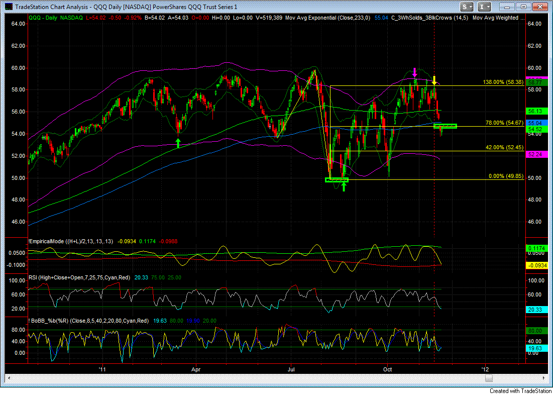Screen dimensions: 553x394
Task: Click the green 54.52 price axis tag
Action: 536,130
